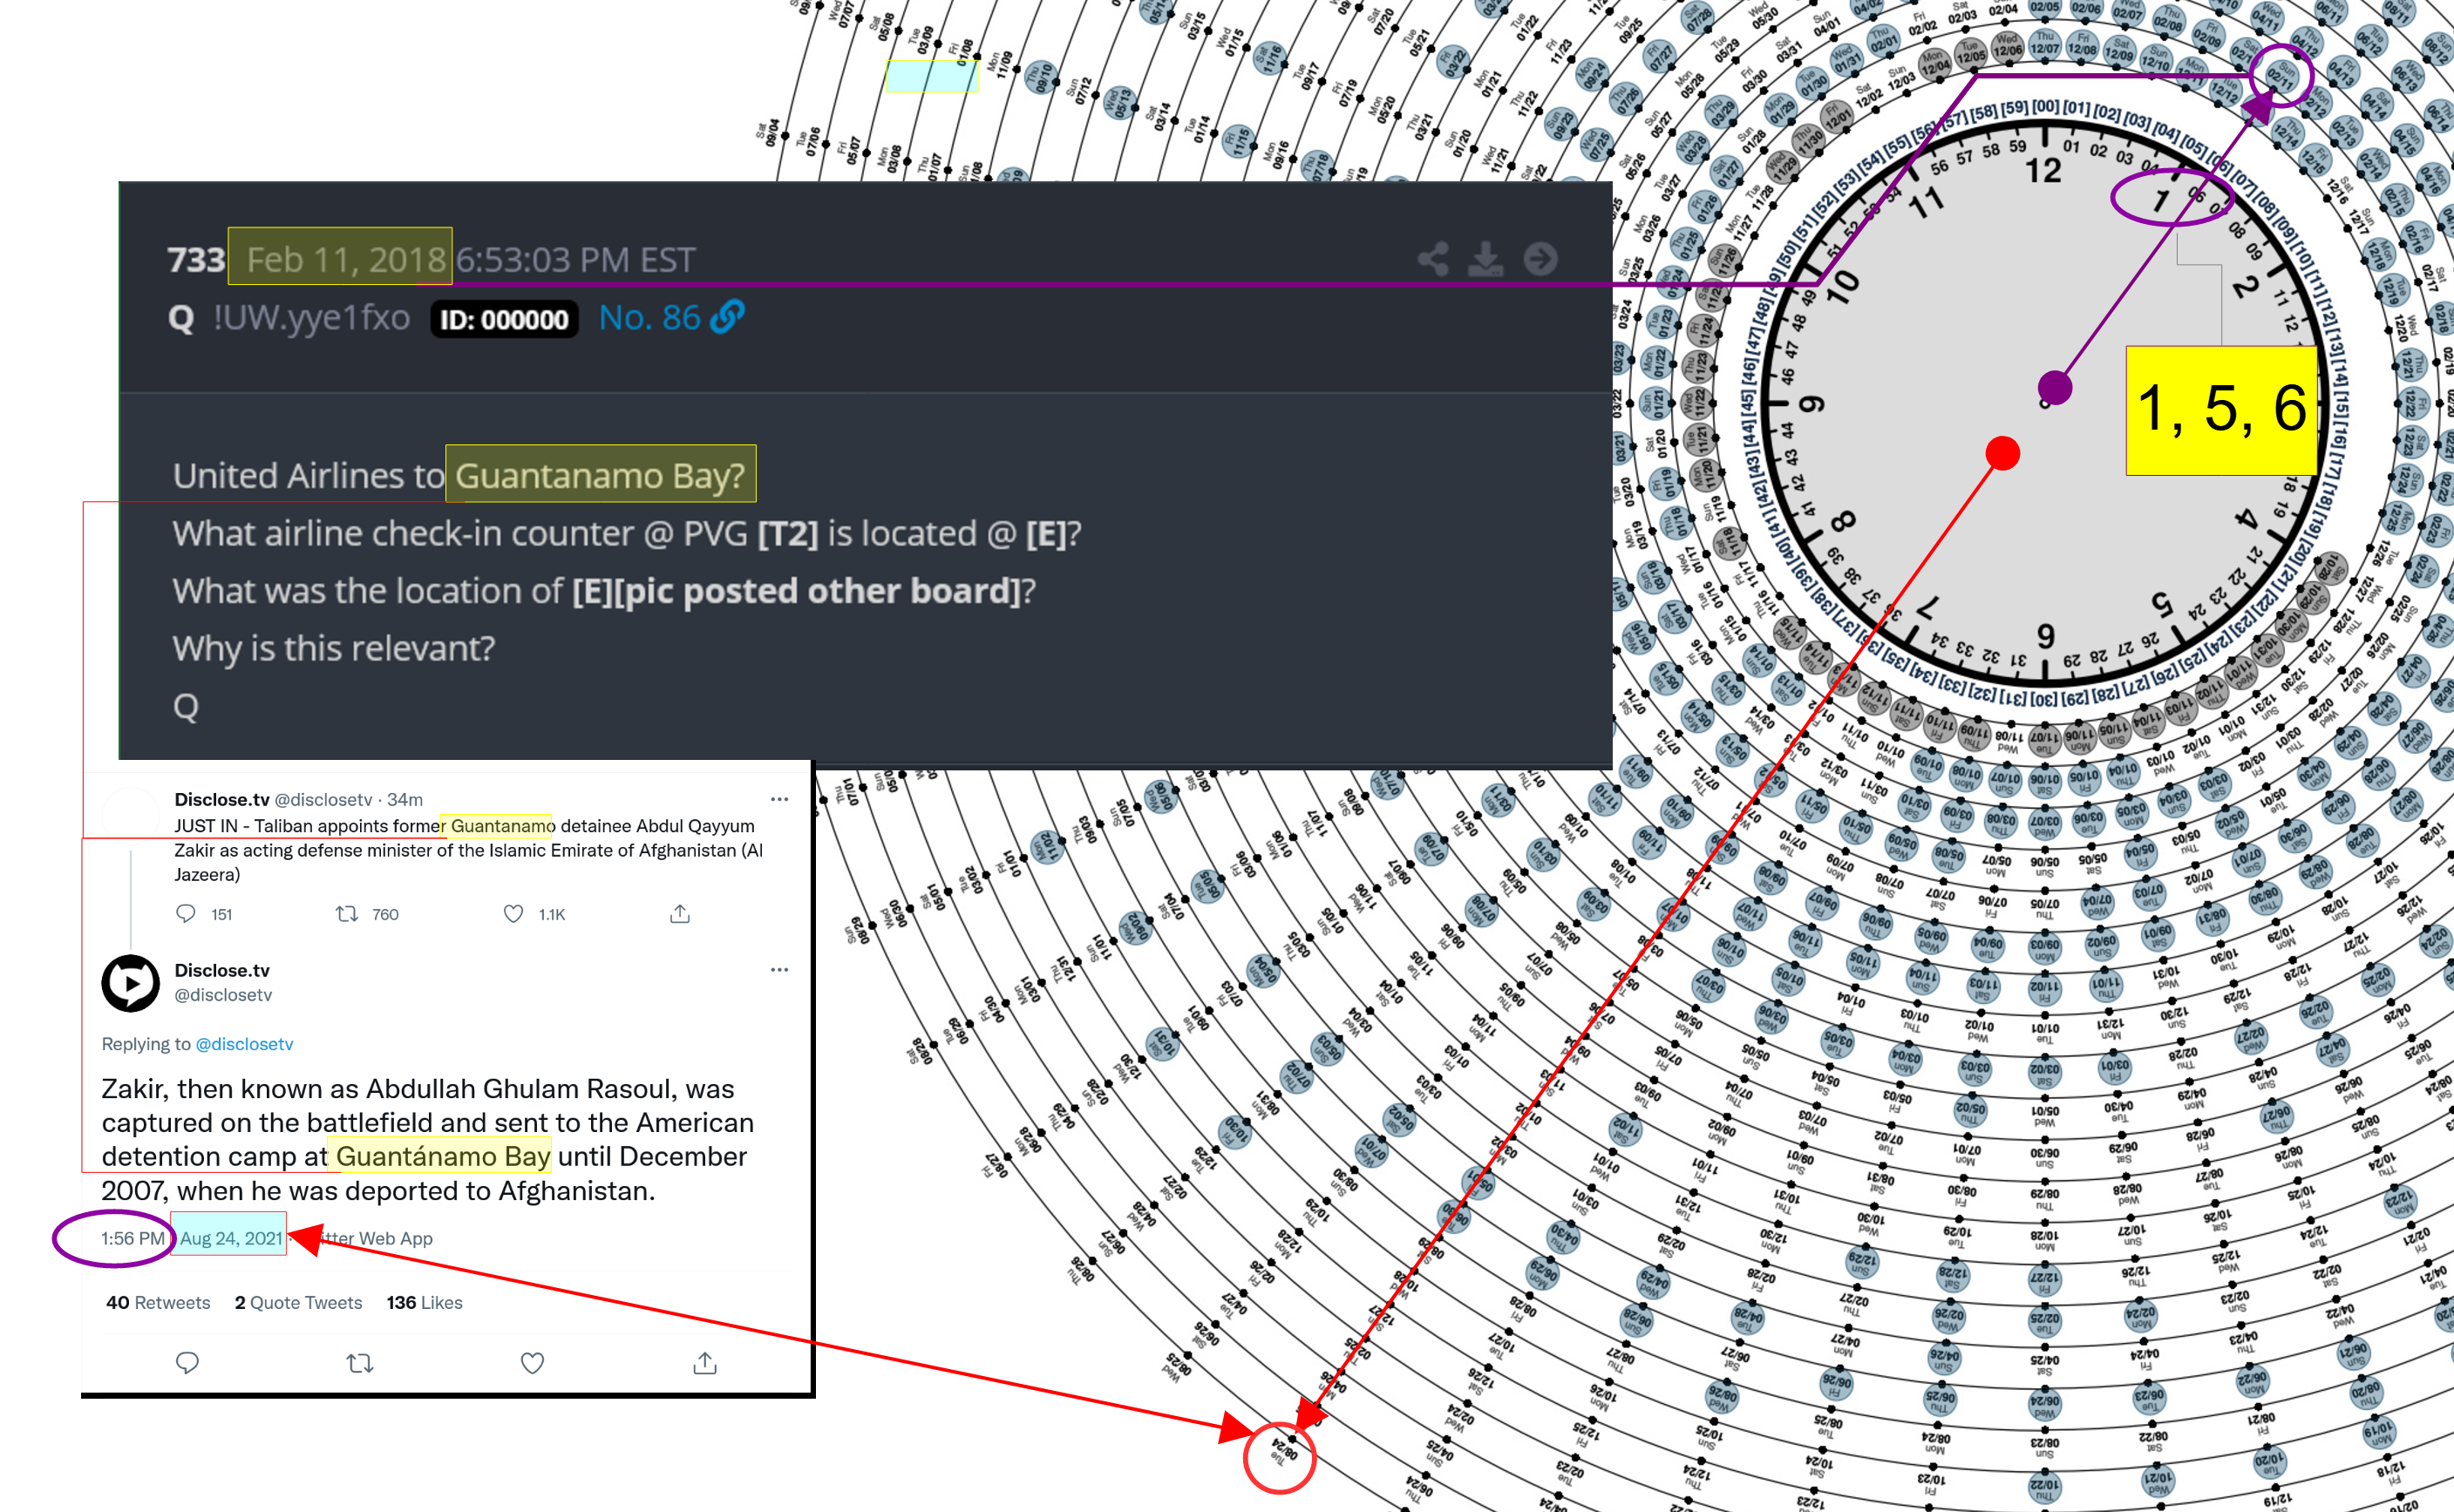Click the large 10 numeral on the clock face
Screen dimensions: 2454x1512
pyautogui.click(x=1843, y=287)
